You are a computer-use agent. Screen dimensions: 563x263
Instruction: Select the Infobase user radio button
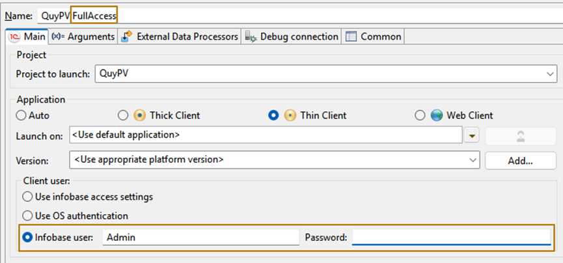(27, 238)
